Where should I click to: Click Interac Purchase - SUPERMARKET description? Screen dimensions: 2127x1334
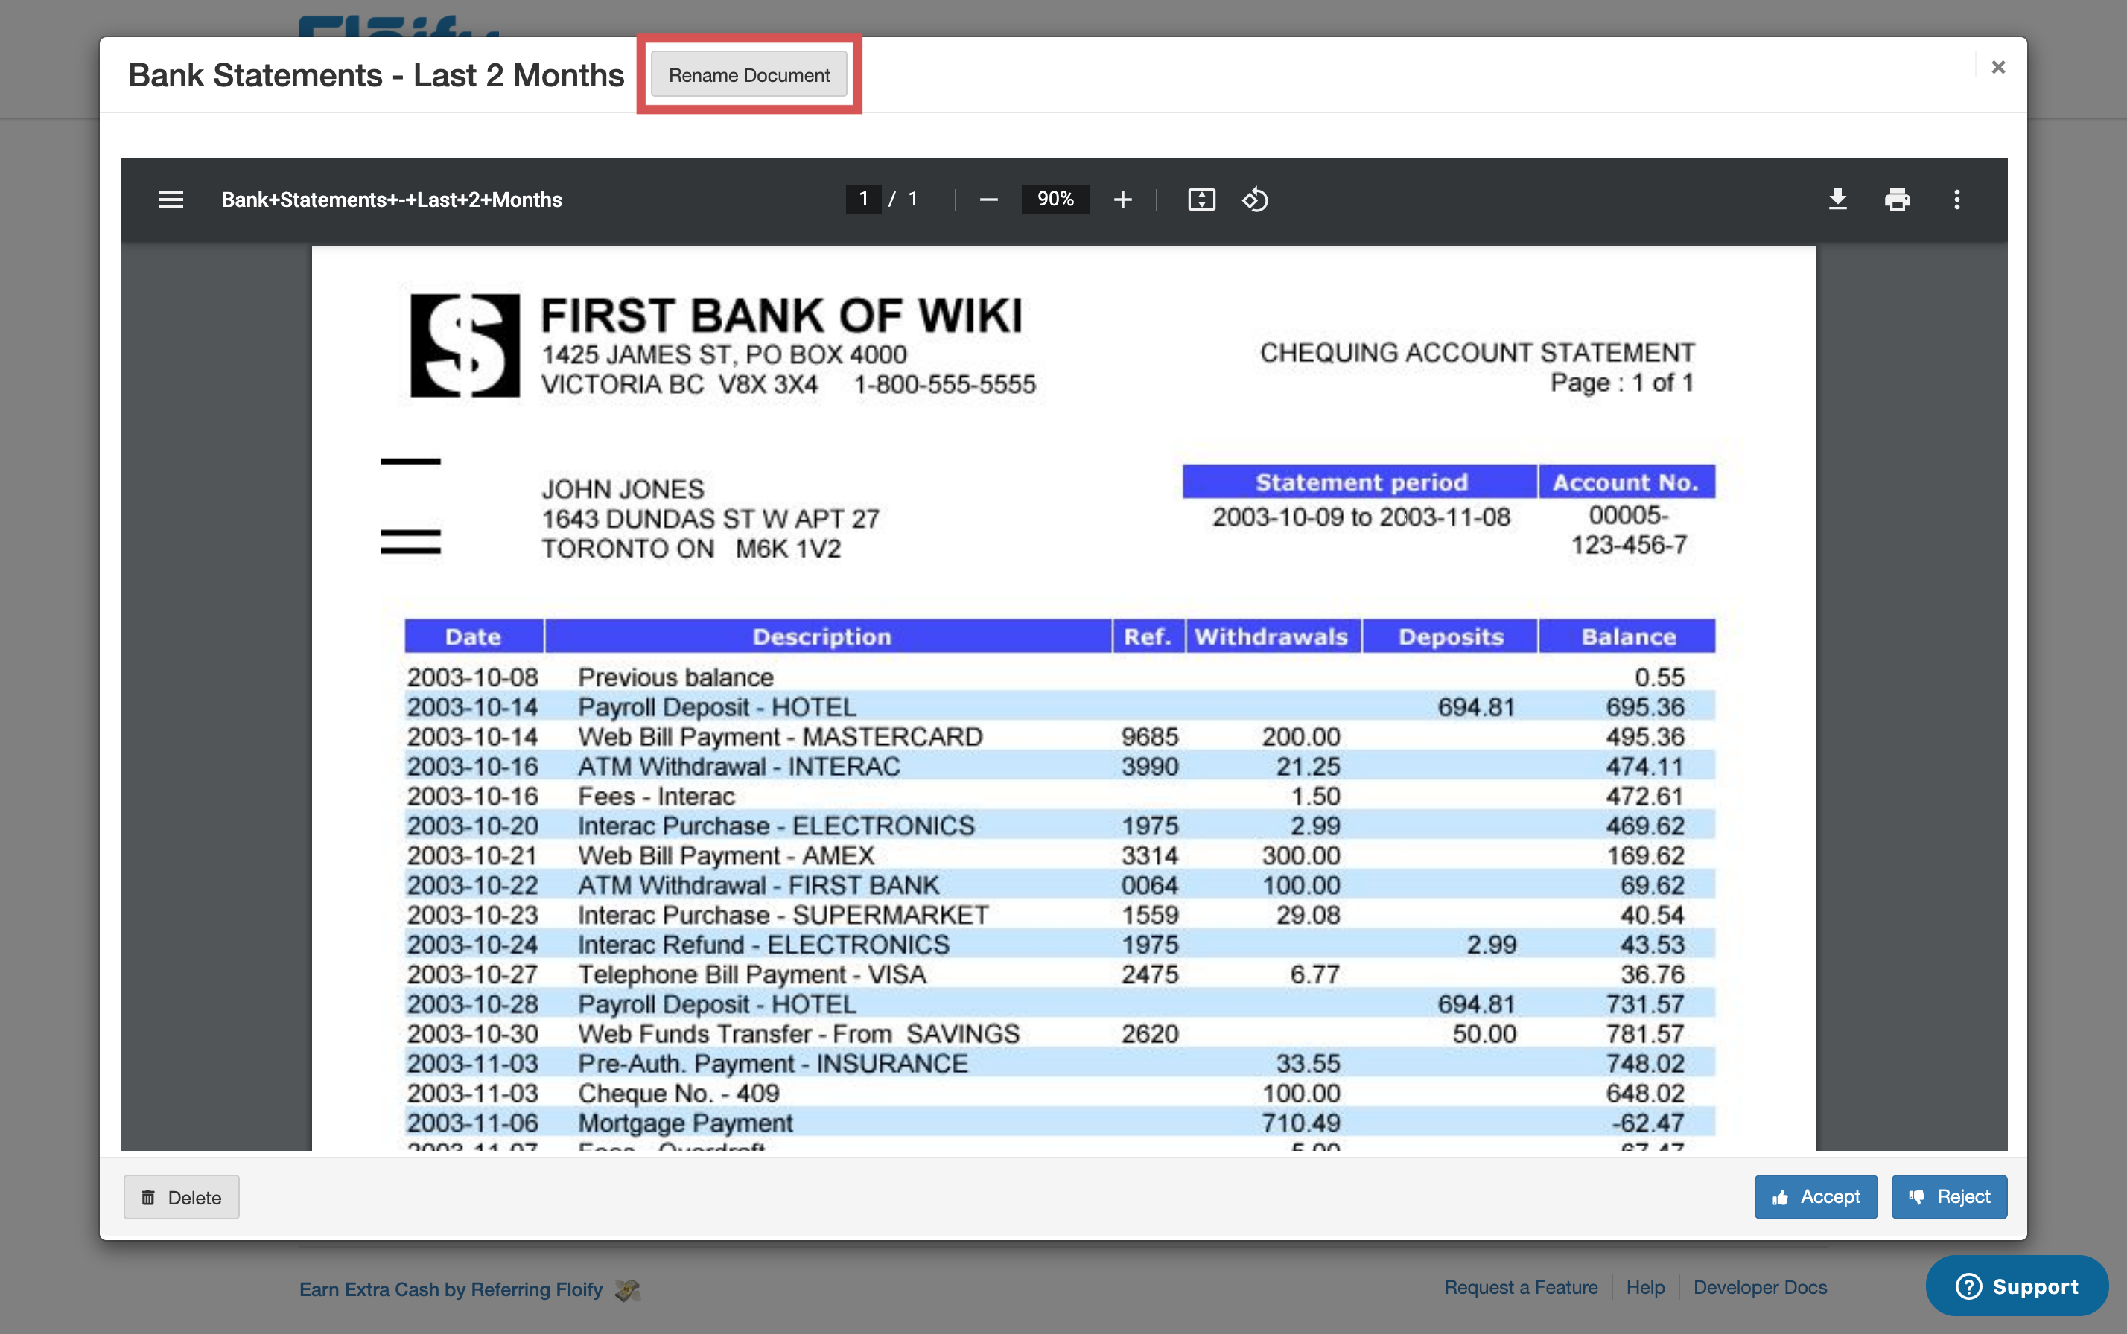tap(783, 914)
